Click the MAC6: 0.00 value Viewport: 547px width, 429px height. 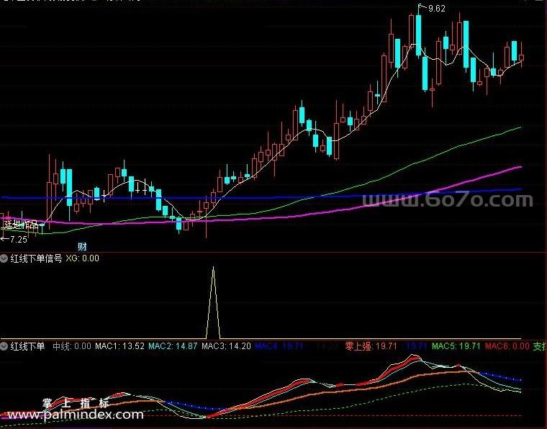(x=507, y=346)
